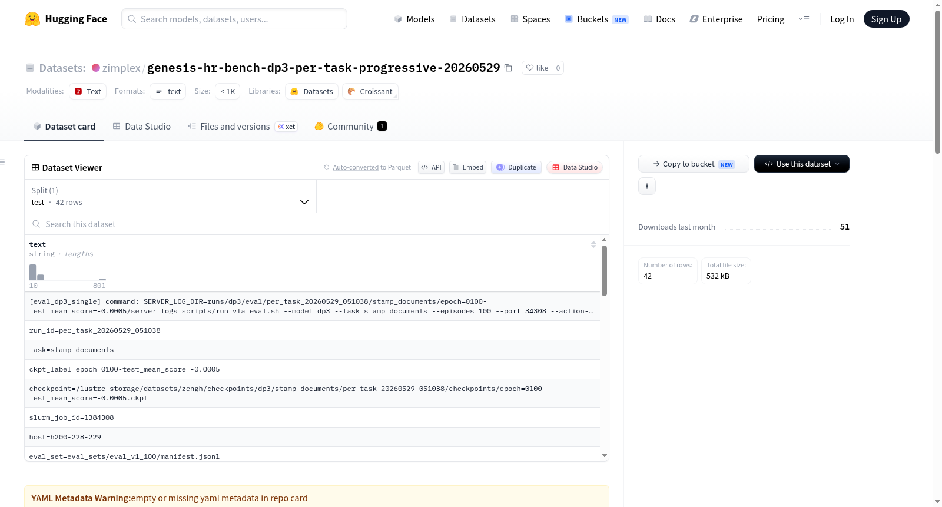Click the page scrollbar thumb

point(937,81)
